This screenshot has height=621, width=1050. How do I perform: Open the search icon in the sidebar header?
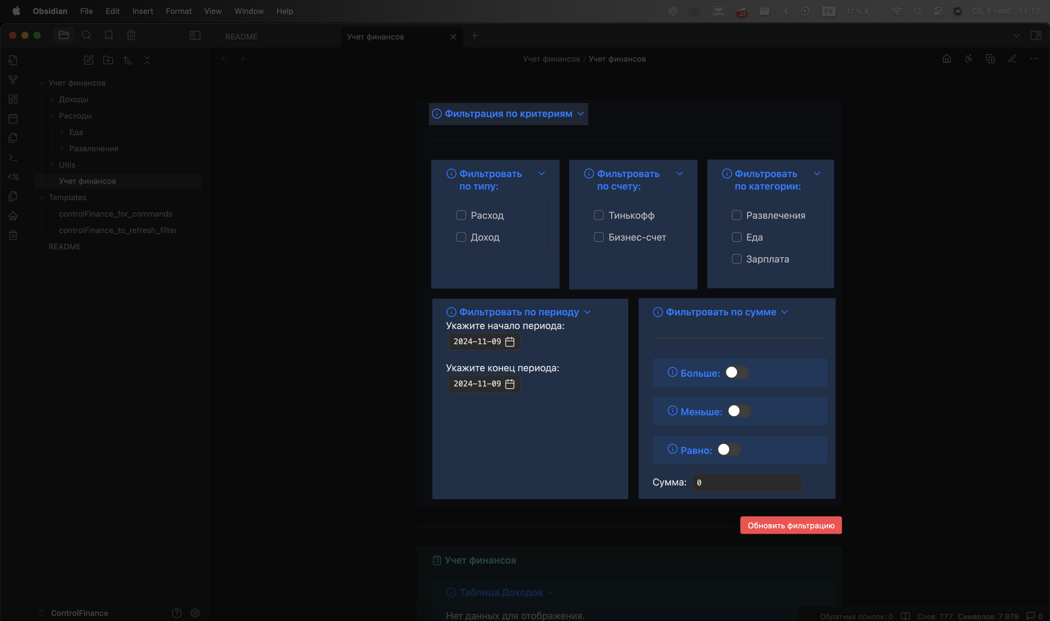86,36
